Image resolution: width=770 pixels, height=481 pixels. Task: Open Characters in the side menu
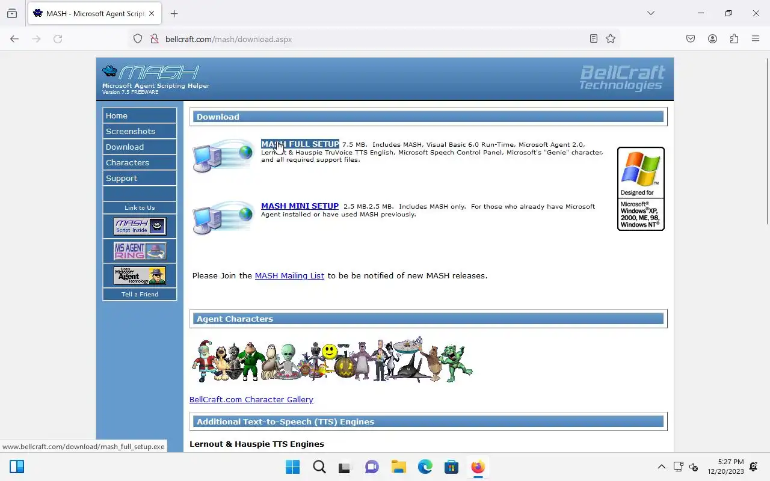[140, 162]
